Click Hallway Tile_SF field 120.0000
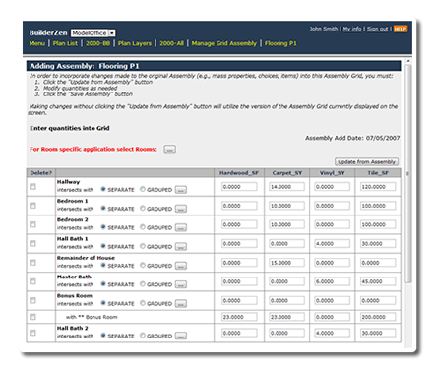 click(x=378, y=187)
